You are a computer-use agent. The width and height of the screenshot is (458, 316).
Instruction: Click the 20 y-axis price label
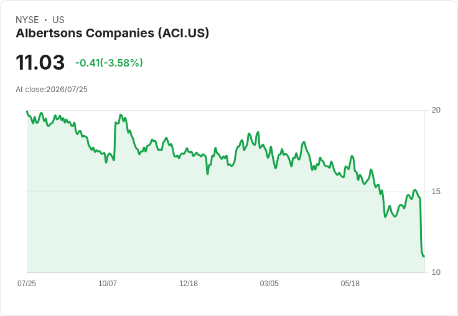point(436,110)
